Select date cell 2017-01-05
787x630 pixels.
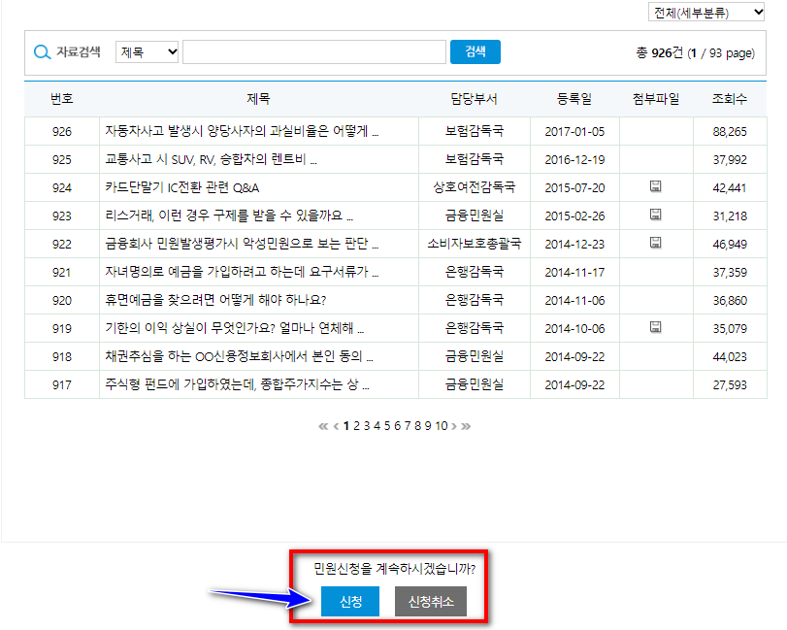(x=574, y=131)
